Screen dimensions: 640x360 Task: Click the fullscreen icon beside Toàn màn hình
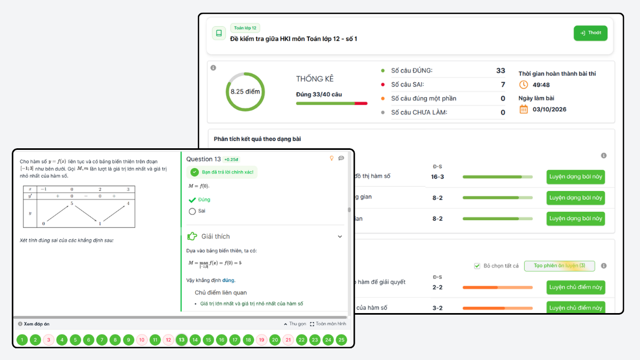tap(312, 324)
